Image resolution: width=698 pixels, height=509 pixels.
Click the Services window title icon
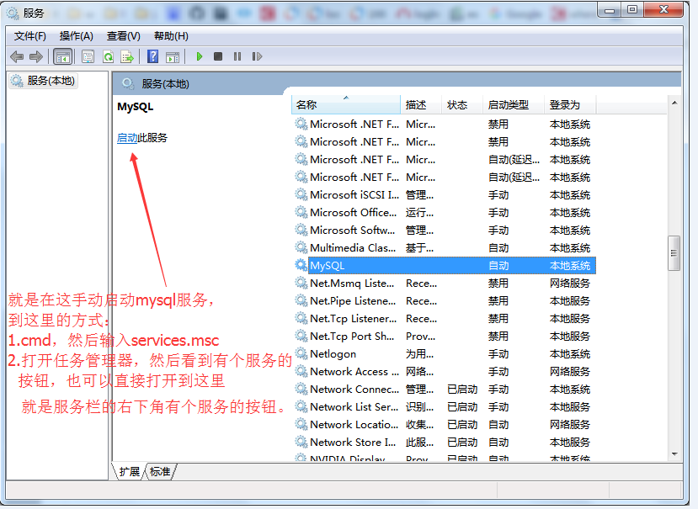click(x=13, y=13)
